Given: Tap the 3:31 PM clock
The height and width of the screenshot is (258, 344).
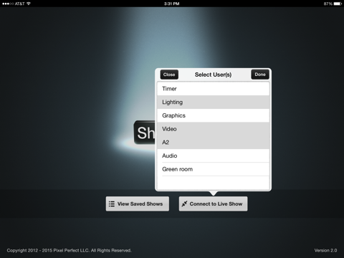Looking at the screenshot, I should point(171,4).
